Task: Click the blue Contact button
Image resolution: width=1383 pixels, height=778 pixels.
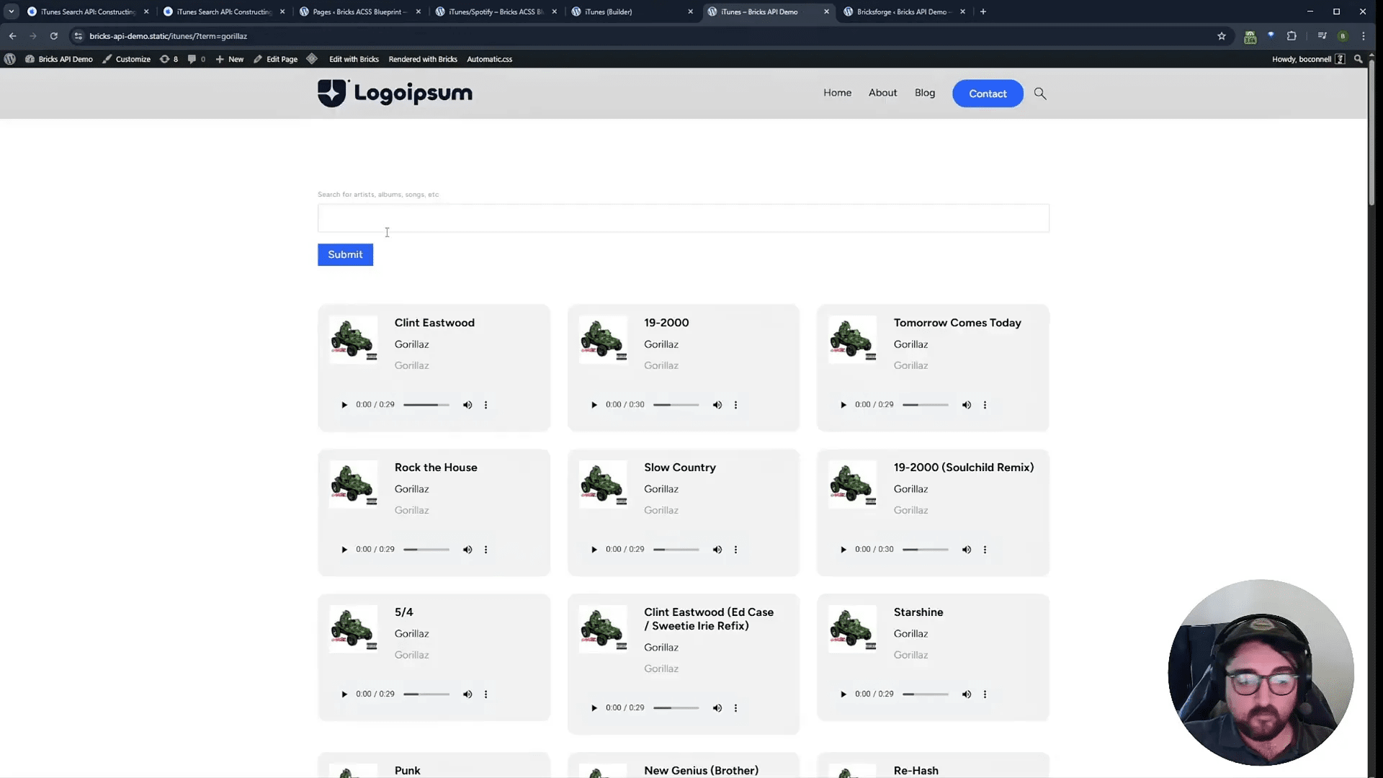Action: click(988, 94)
